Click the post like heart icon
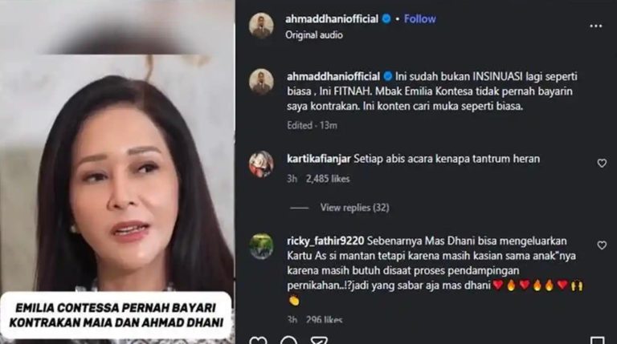Viewport: 617px width, 344px height. (259, 340)
